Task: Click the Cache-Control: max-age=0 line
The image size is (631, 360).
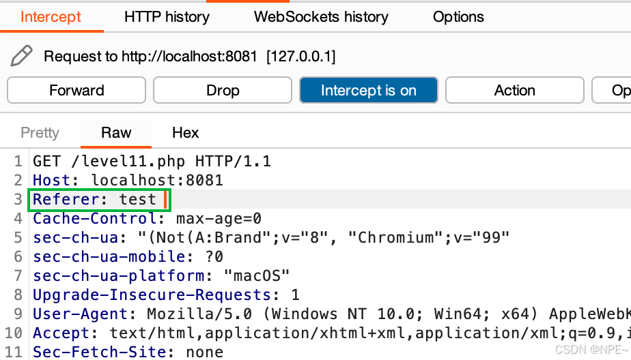Action: (148, 218)
